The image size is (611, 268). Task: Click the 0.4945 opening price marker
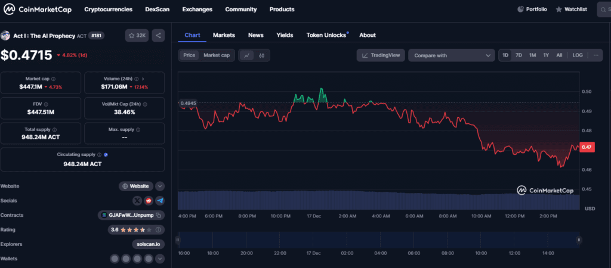click(x=188, y=103)
